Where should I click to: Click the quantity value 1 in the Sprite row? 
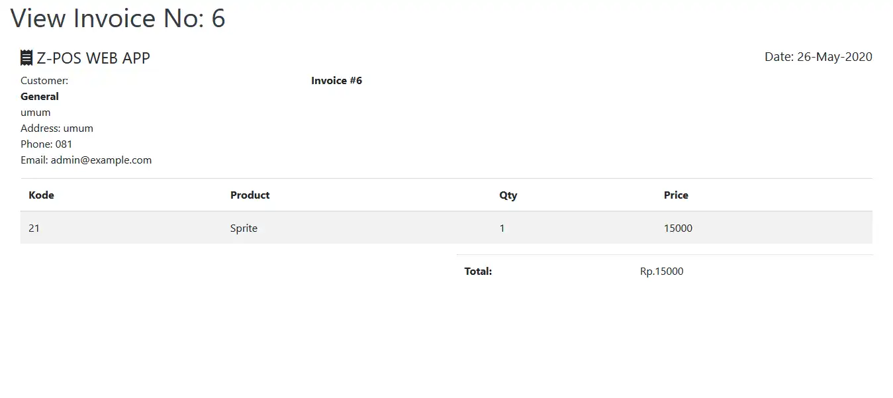click(502, 228)
